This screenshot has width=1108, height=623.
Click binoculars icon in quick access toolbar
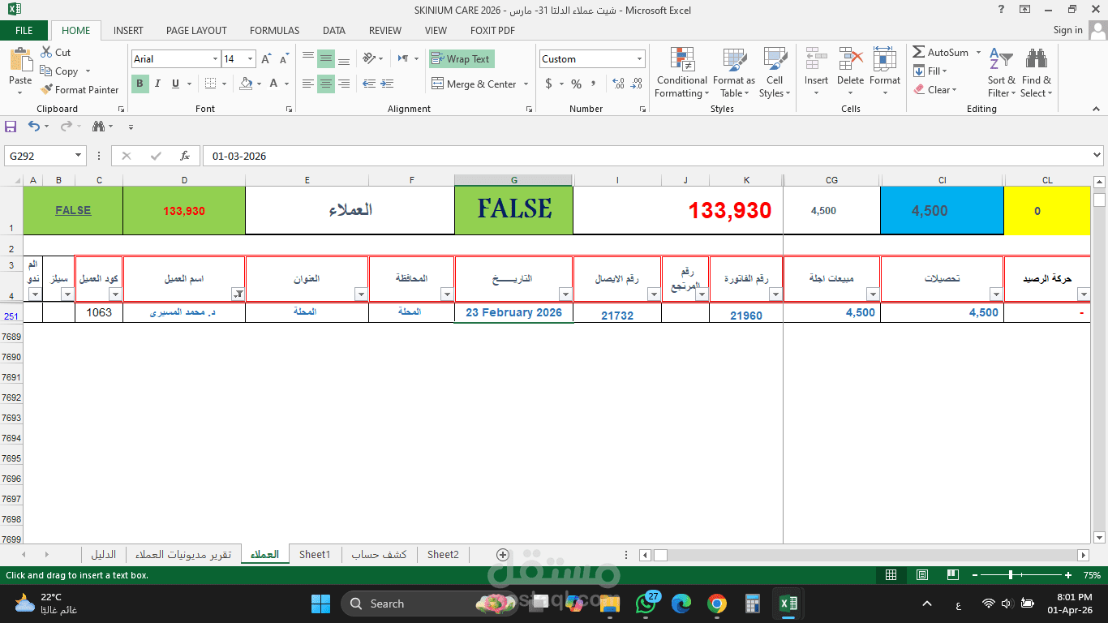pos(98,127)
